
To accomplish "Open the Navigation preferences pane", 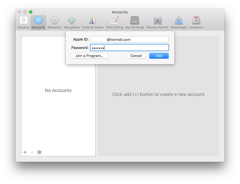I will 72,23.
